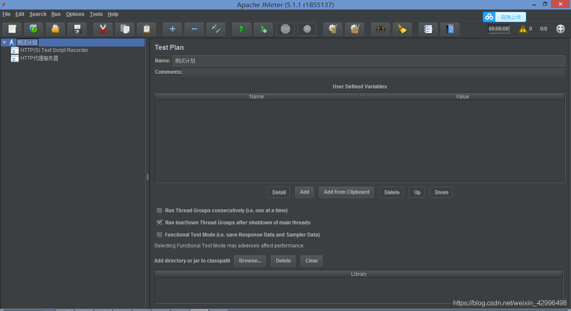Viewport: 571px width, 311px height.
Task: Expand all tree nodes with plus icon
Action: click(173, 29)
